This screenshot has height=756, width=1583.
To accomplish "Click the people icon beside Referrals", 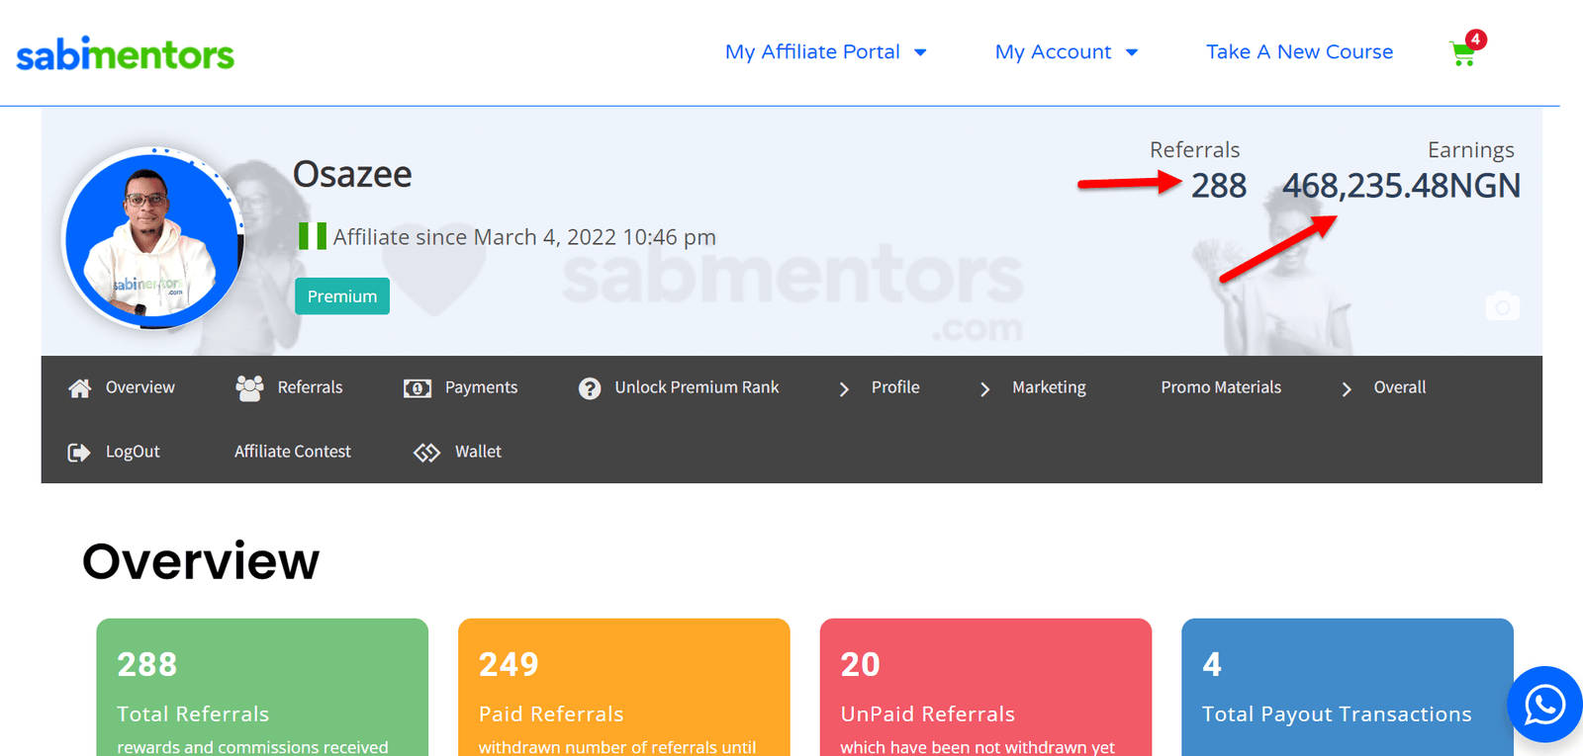I will tap(249, 388).
